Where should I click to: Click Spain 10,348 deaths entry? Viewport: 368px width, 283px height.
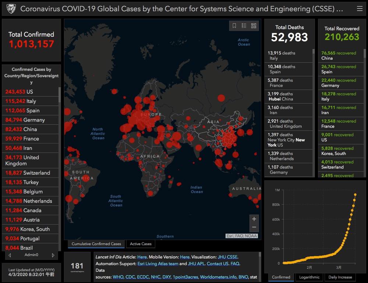pos(289,69)
